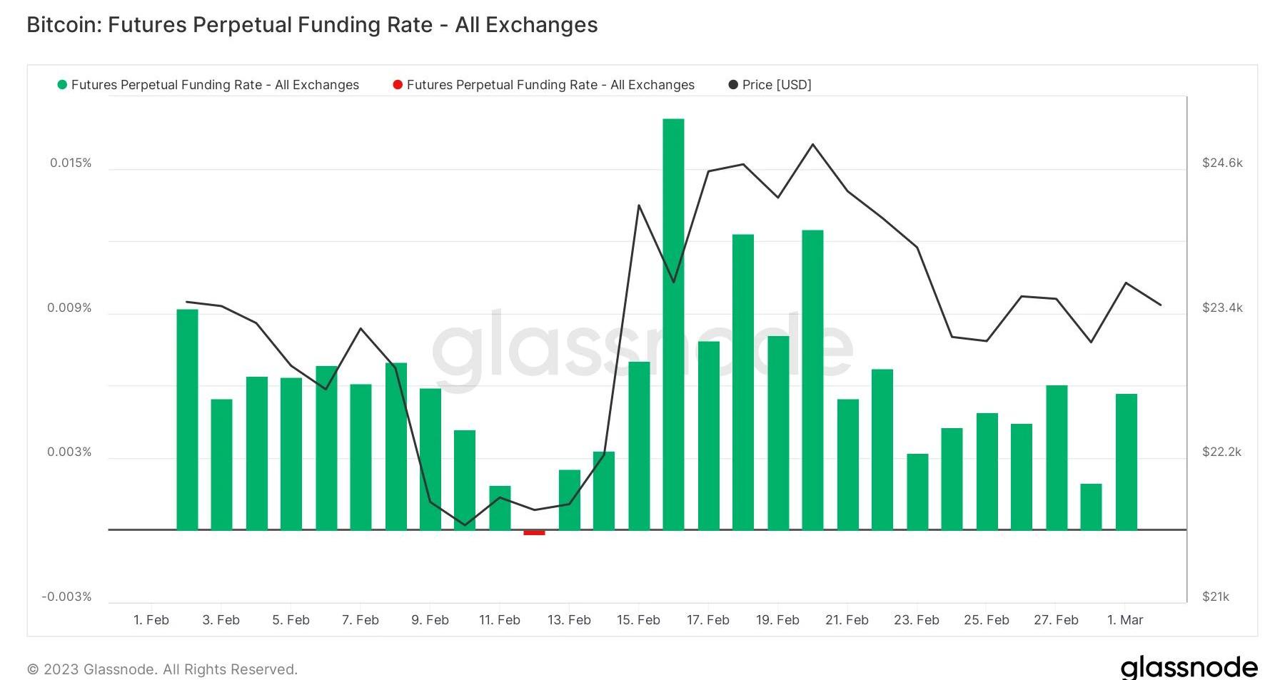The height and width of the screenshot is (680, 1285).
Task: Click the $21k price axis label
Action: [x=1216, y=597]
